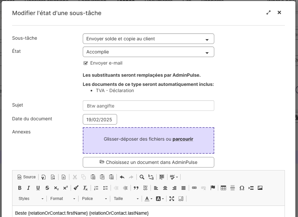Open the text color picker
Screen dimensions: 298x217
click(149, 199)
